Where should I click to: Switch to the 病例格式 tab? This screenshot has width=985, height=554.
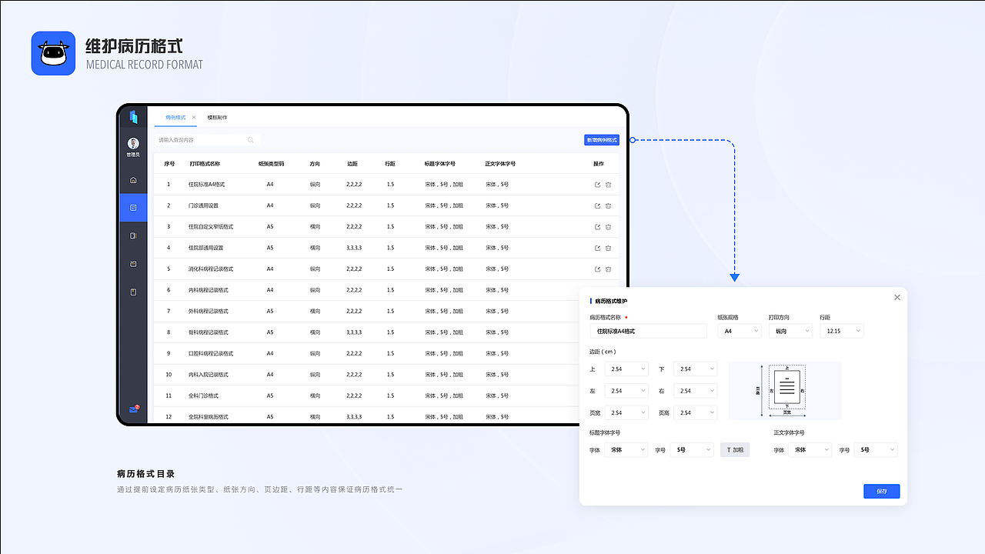(x=175, y=117)
